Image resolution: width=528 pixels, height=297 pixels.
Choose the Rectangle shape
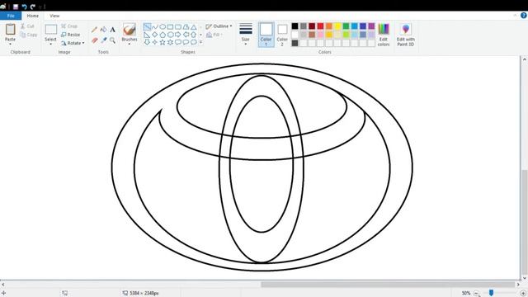pos(170,26)
